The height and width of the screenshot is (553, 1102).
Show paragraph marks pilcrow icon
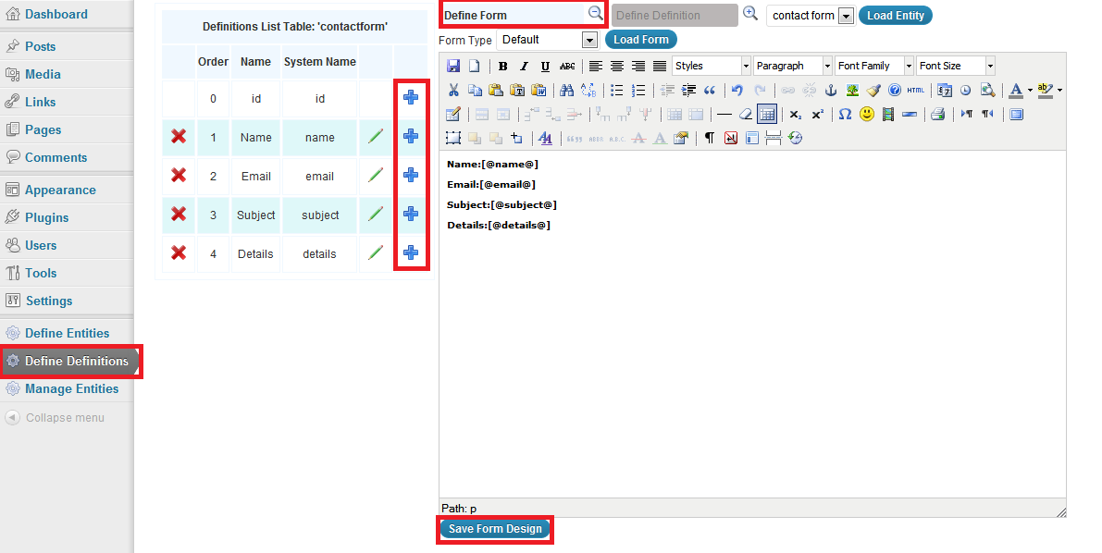[709, 138]
